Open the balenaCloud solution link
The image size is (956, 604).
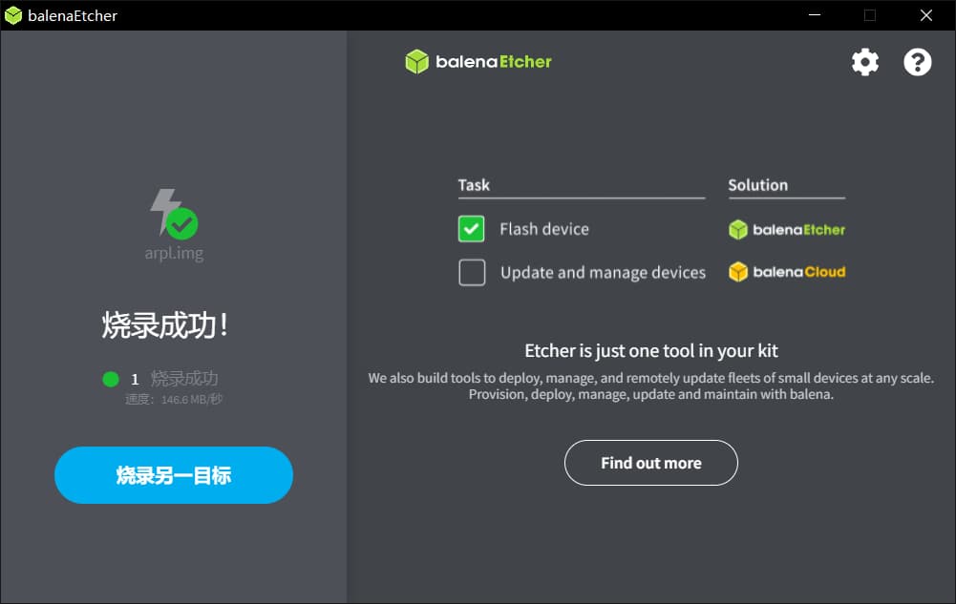tap(786, 271)
